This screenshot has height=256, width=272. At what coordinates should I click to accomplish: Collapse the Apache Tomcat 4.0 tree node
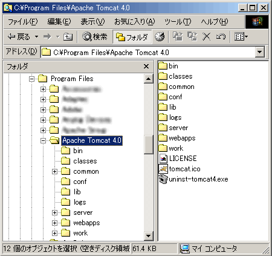(x=43, y=140)
